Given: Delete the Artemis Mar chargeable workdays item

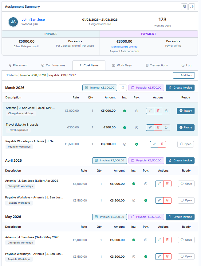Looking at the screenshot, I should click(158, 111).
